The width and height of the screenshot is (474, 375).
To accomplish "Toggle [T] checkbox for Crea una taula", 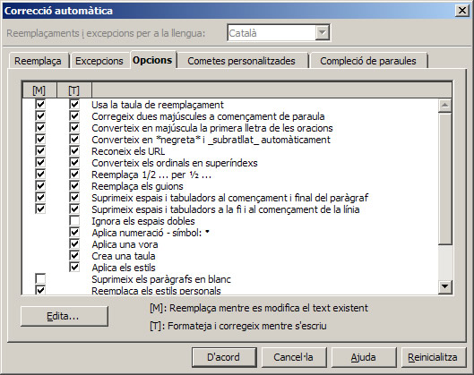I will tap(74, 255).
